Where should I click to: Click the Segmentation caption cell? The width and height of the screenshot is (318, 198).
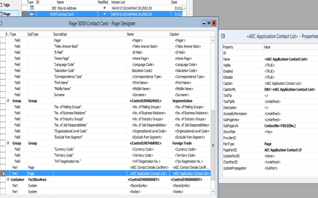[x=190, y=101]
